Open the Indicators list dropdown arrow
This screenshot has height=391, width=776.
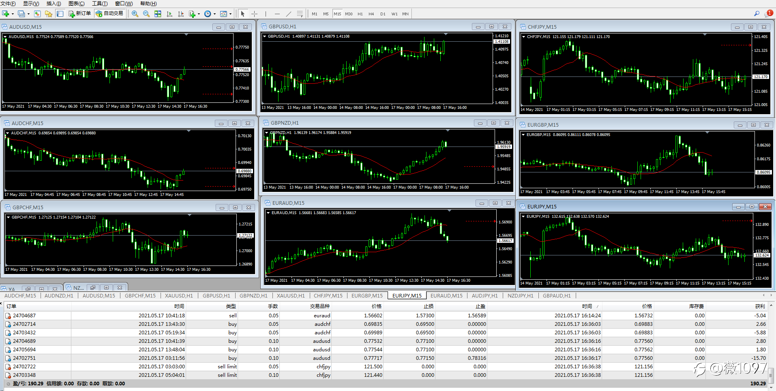click(x=199, y=14)
